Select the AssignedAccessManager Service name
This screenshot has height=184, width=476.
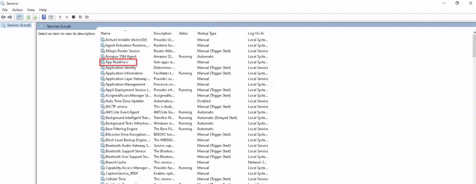click(x=128, y=95)
